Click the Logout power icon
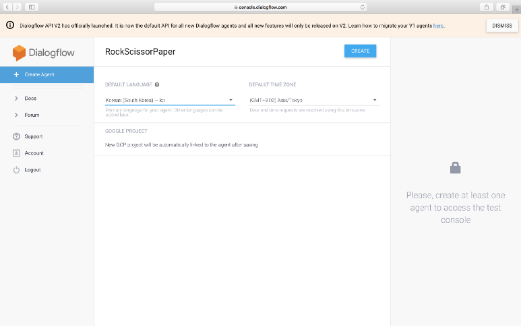 pos(16,170)
